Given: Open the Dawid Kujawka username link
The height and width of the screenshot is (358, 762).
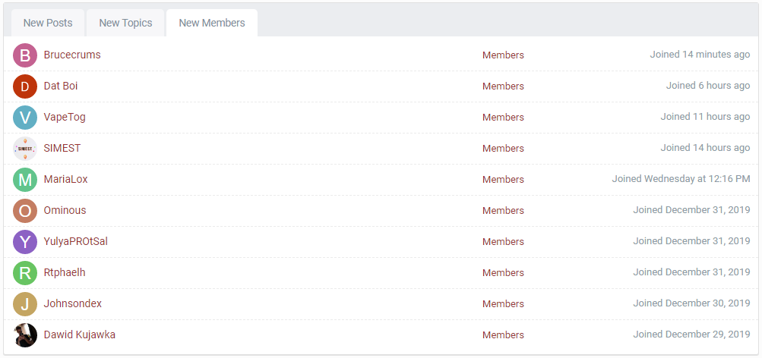Looking at the screenshot, I should [x=79, y=334].
